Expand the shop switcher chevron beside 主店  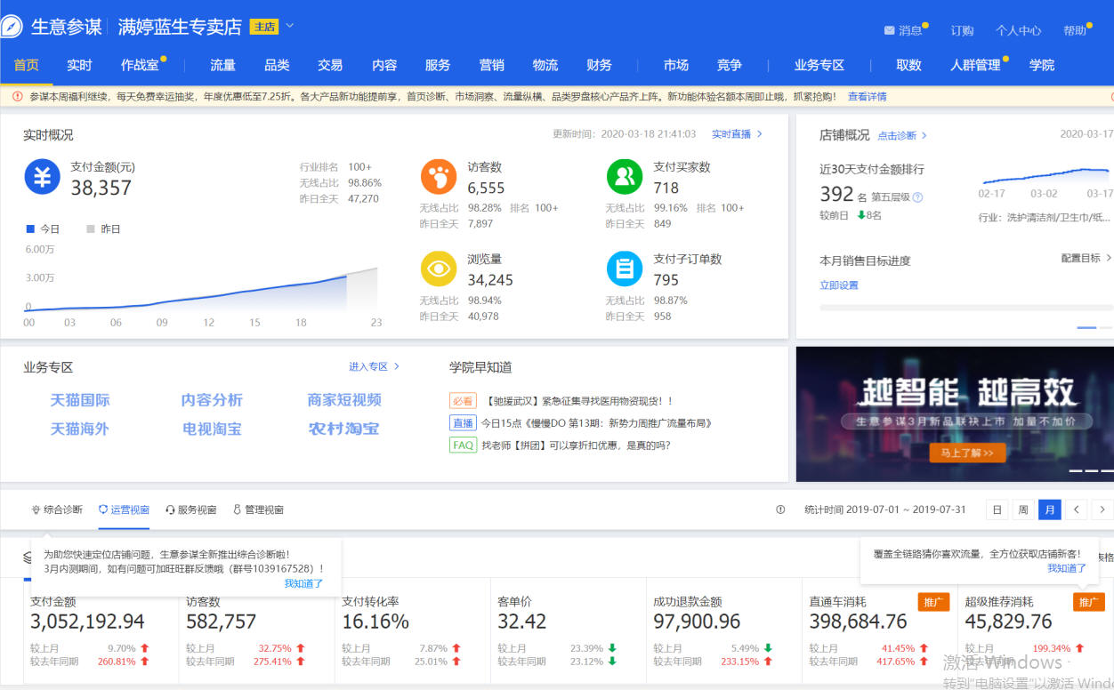click(290, 26)
